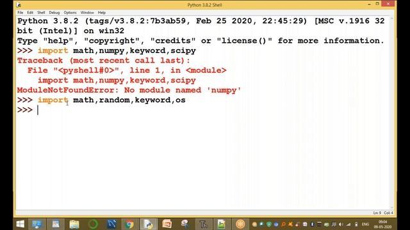The width and height of the screenshot is (410, 230).
Task: Minimize the Python 3.8.2 Shell window
Action: click(369, 4)
